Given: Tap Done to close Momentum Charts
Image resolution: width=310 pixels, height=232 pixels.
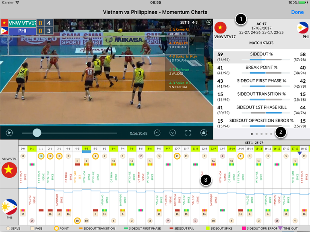Looking at the screenshot, I should tap(297, 12).
